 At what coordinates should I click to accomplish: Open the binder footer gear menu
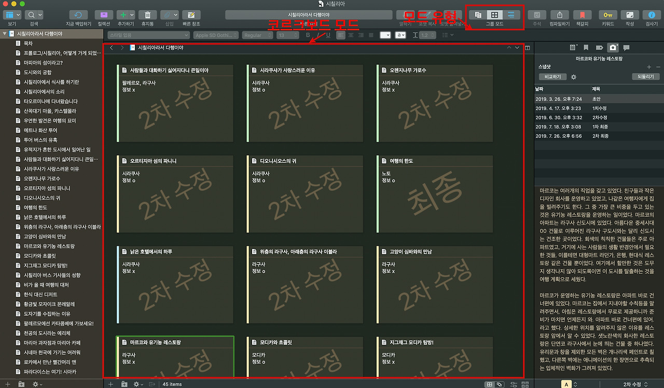37,384
